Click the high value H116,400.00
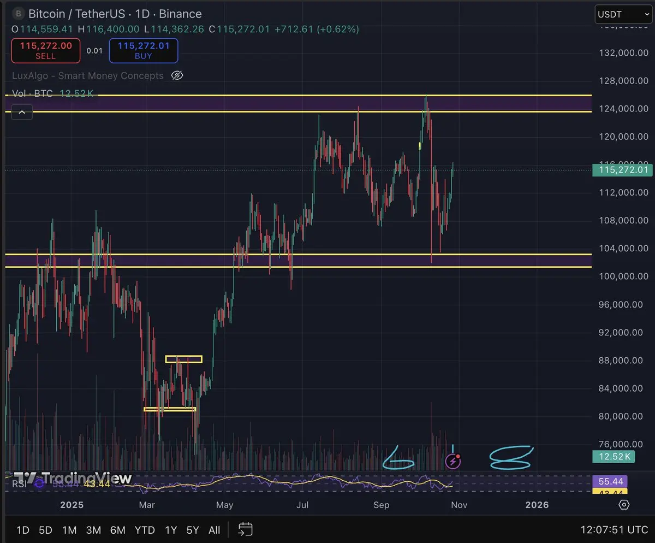This screenshot has width=655, height=543. click(x=108, y=29)
